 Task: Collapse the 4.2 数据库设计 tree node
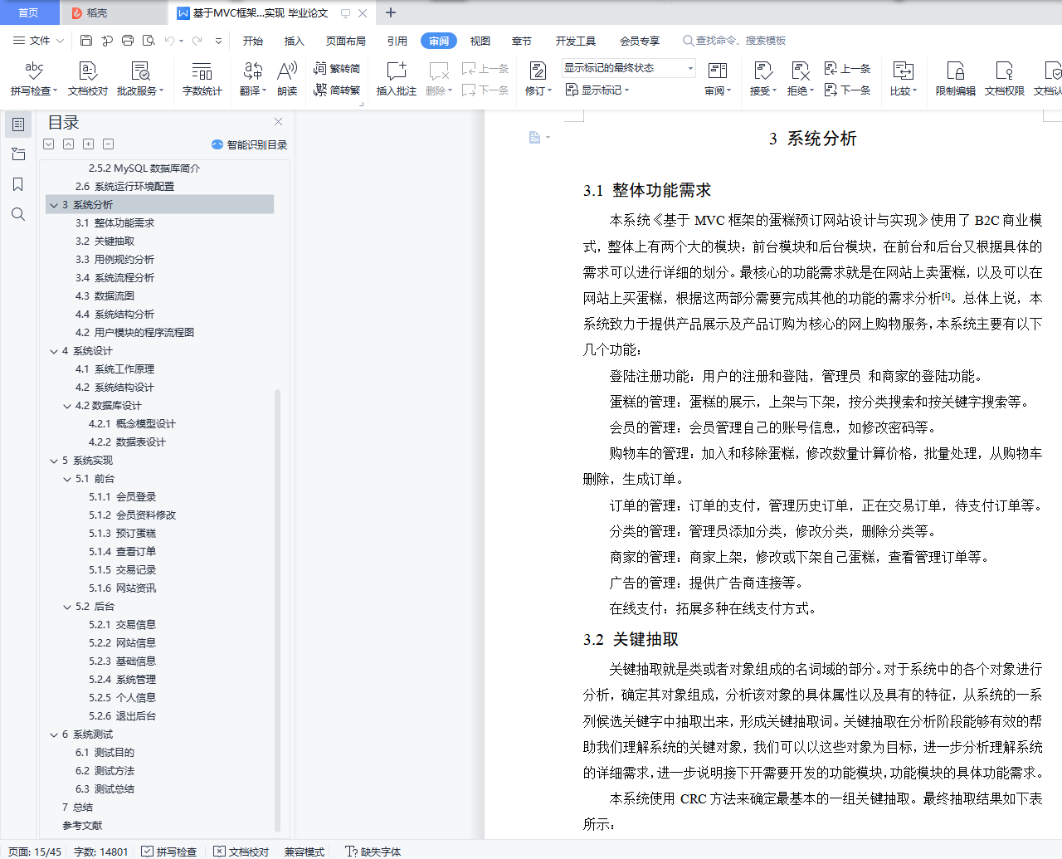click(x=67, y=406)
